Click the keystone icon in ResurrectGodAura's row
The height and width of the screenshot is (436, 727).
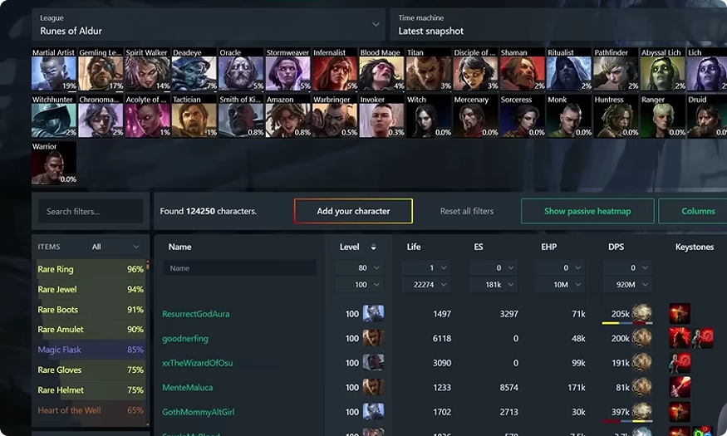point(680,314)
